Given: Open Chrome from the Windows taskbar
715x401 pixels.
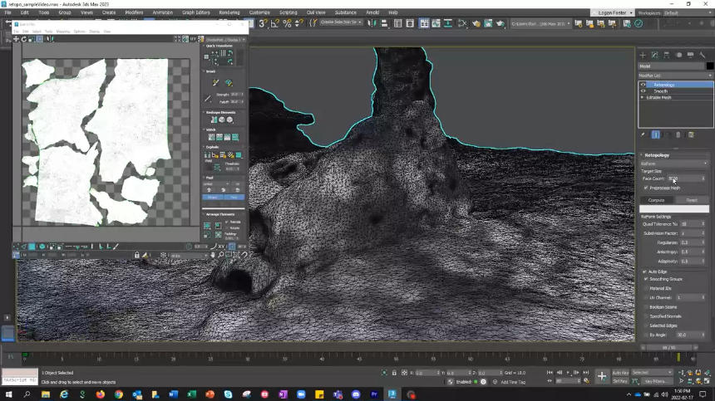Looking at the screenshot, I should pyautogui.click(x=119, y=394).
